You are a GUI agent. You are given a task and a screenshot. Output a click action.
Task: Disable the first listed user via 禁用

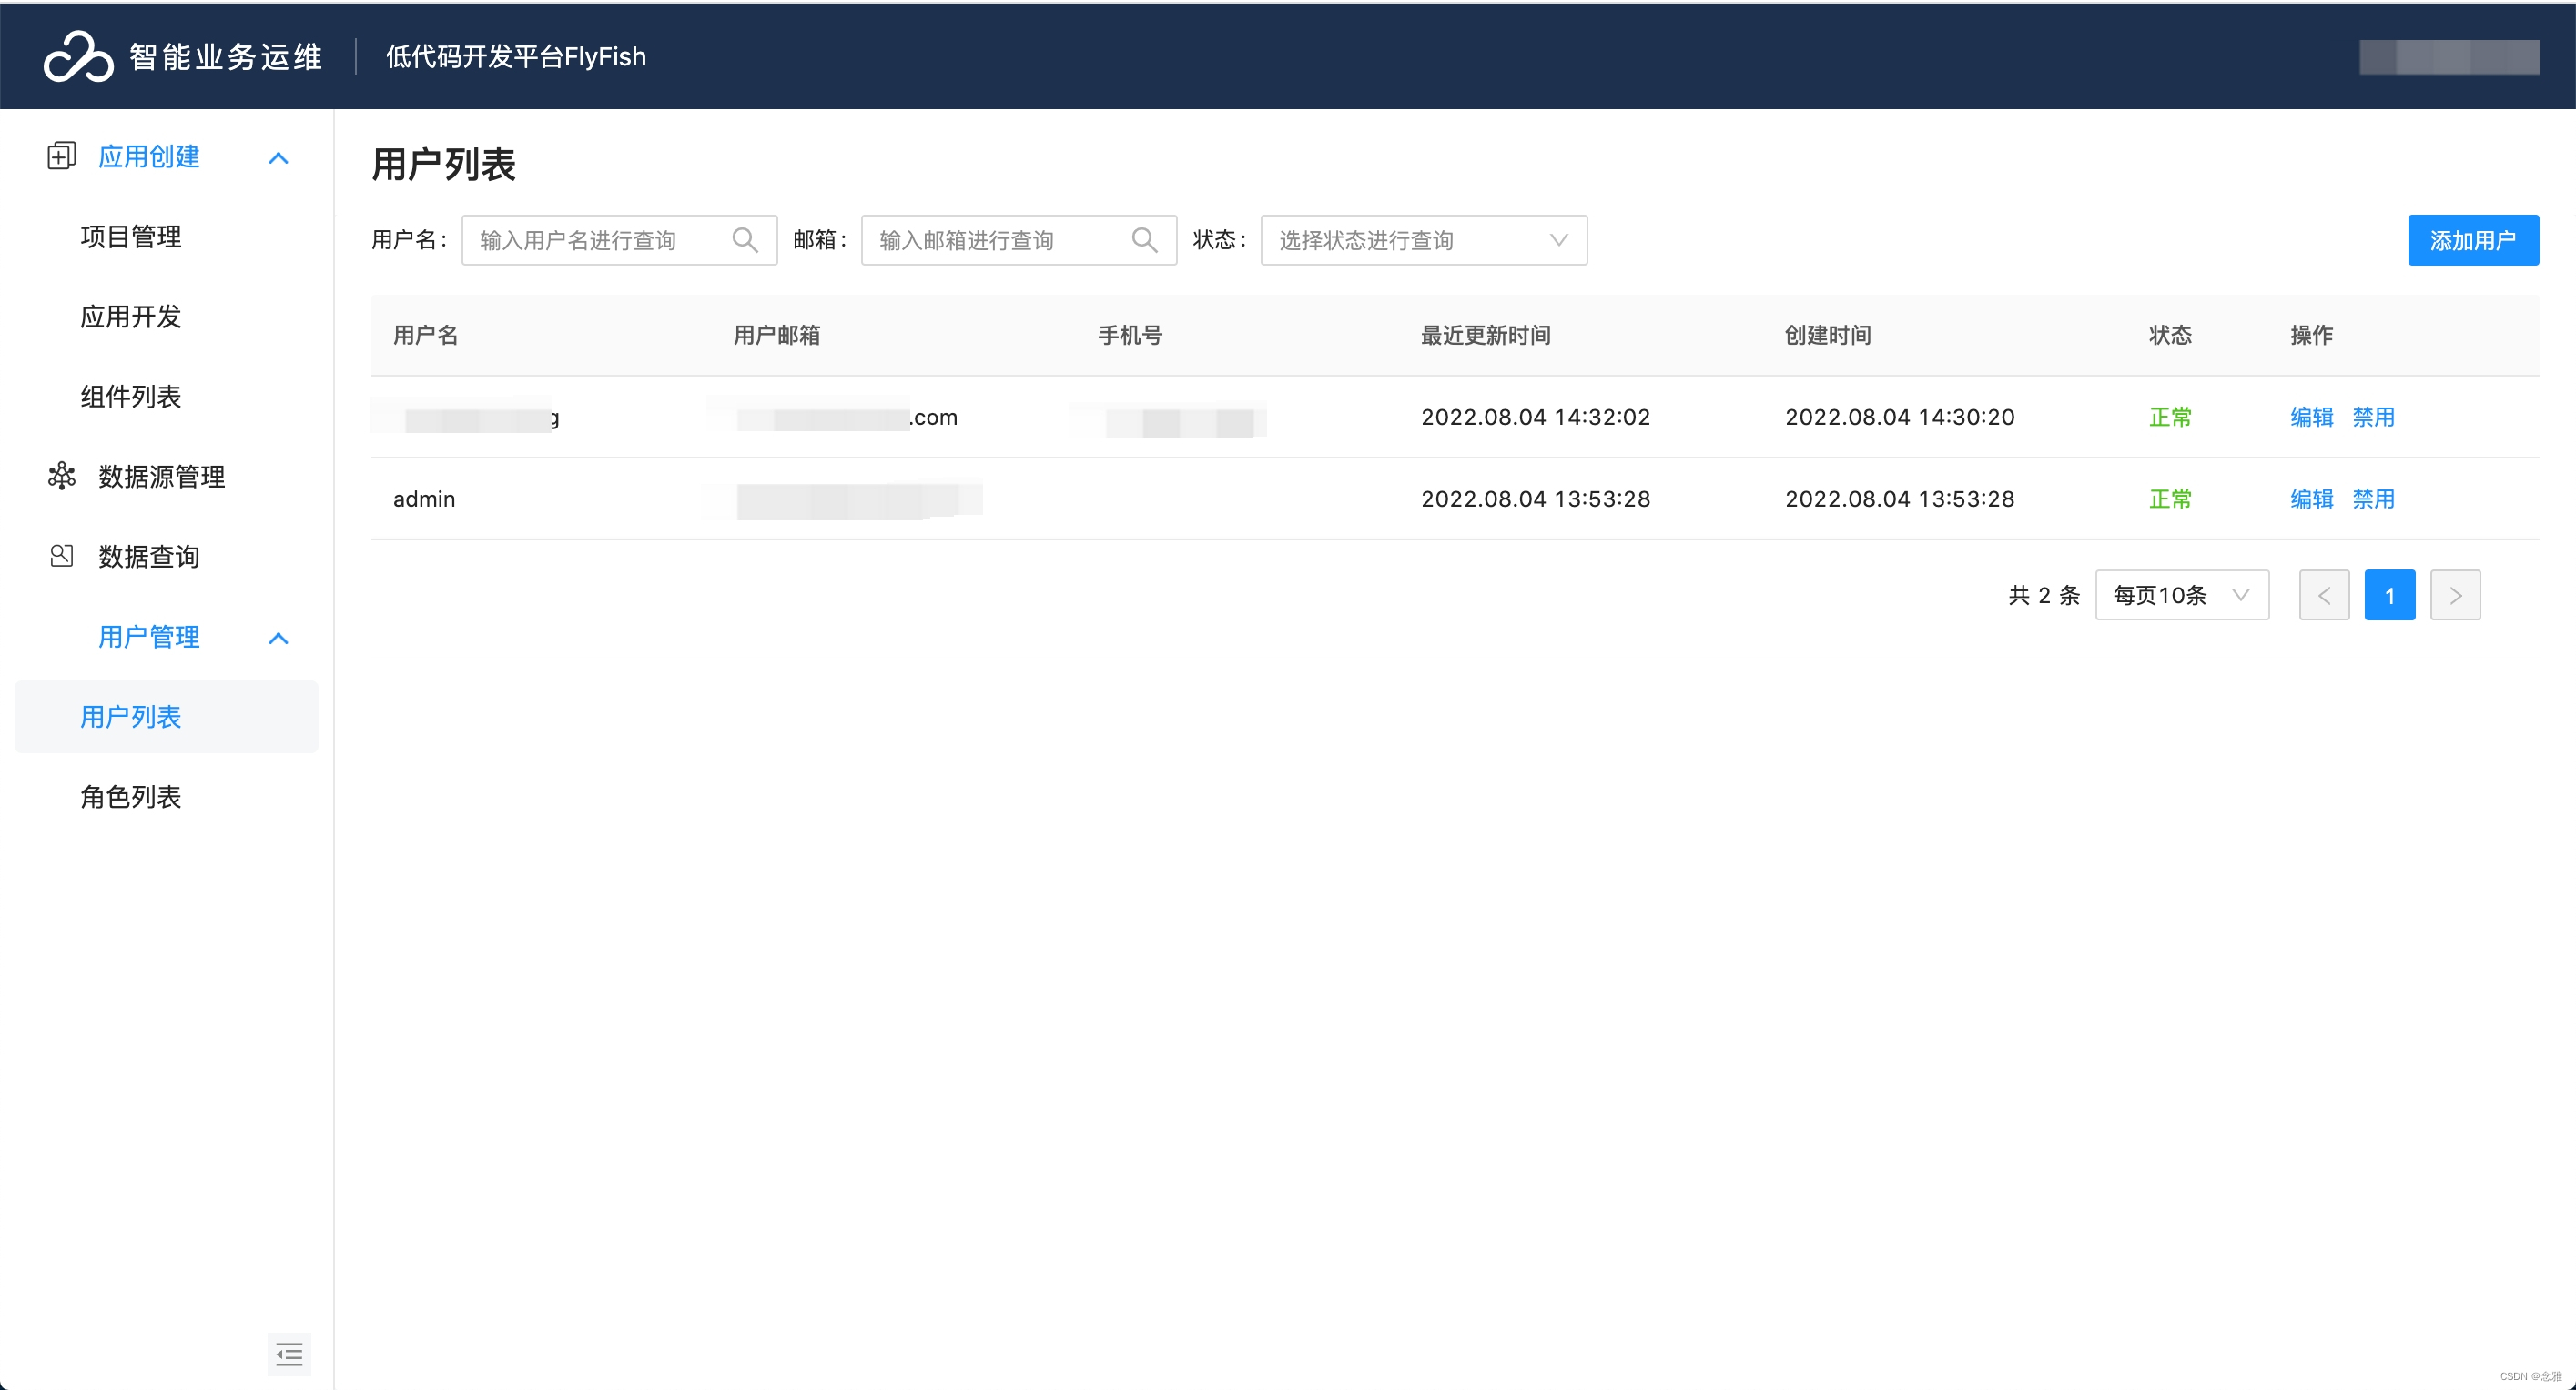coord(2374,417)
